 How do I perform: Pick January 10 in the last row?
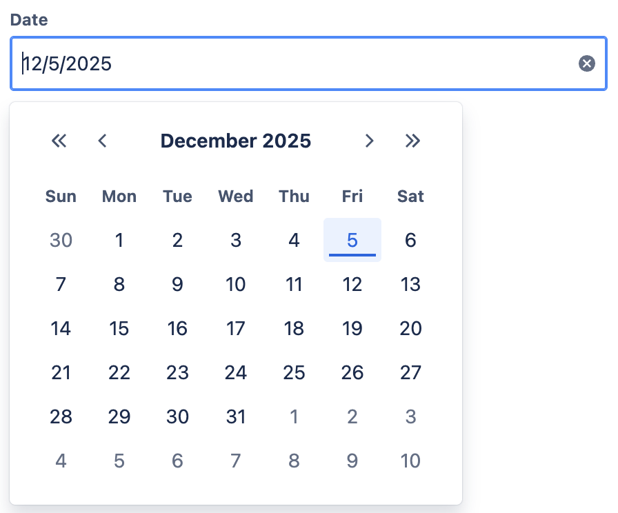coord(410,461)
